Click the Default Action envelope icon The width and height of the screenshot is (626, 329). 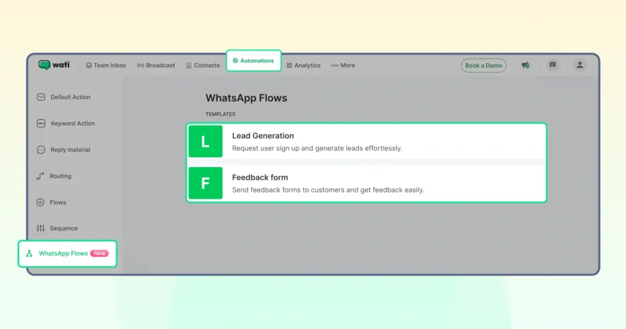click(x=41, y=97)
